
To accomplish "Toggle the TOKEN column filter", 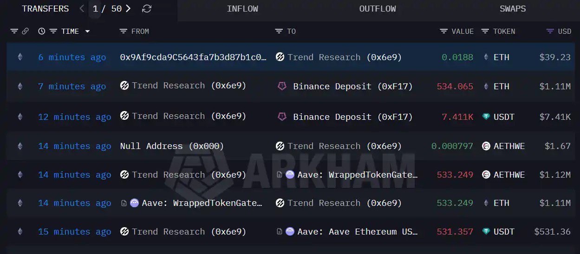I will 485,31.
